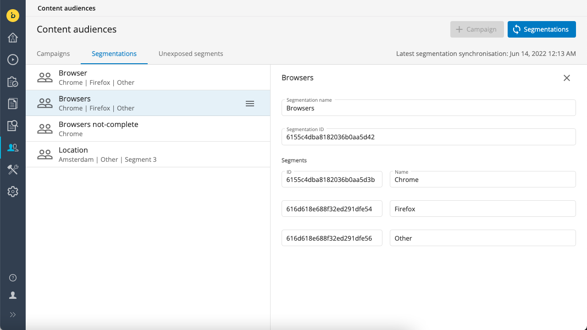Click the Chrome segment ID field

click(332, 179)
